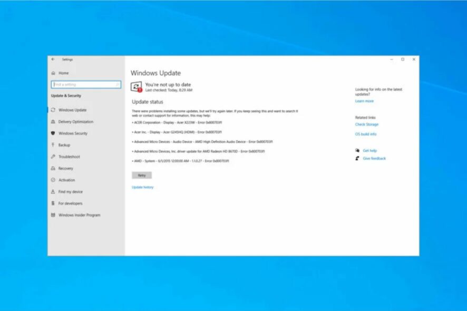Click the AMD System 1.1.0.27 error line
This screenshot has height=311, width=467.
(x=180, y=161)
